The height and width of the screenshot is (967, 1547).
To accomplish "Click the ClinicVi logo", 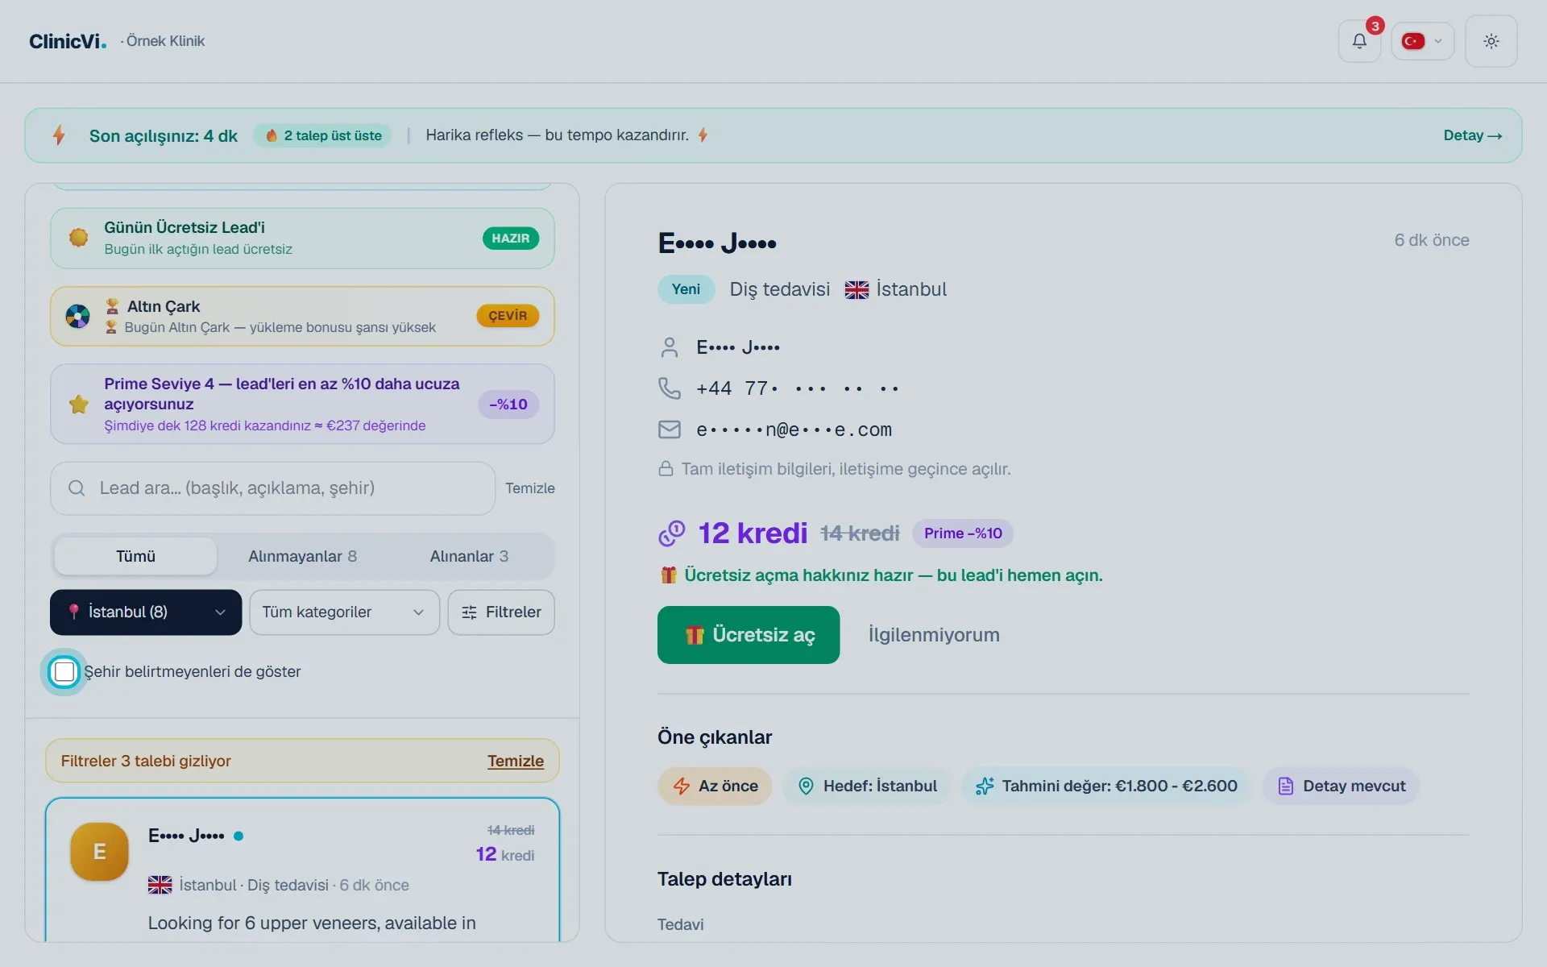I will coord(68,41).
